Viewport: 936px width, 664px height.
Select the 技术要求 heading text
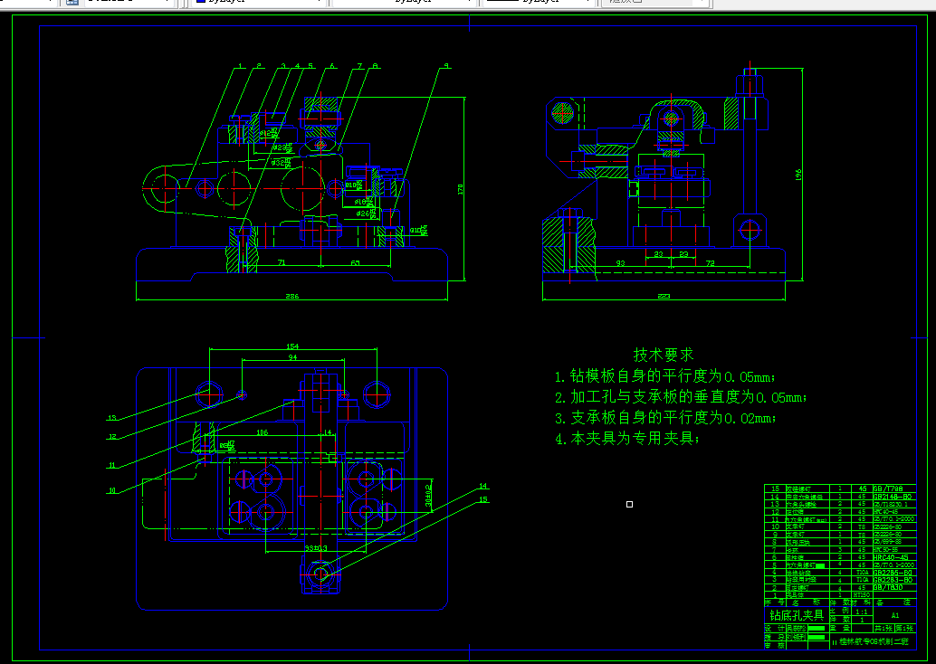pos(664,355)
